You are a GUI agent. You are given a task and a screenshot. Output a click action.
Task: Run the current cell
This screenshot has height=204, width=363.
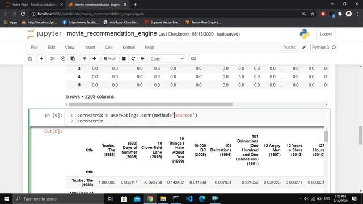tap(110, 59)
